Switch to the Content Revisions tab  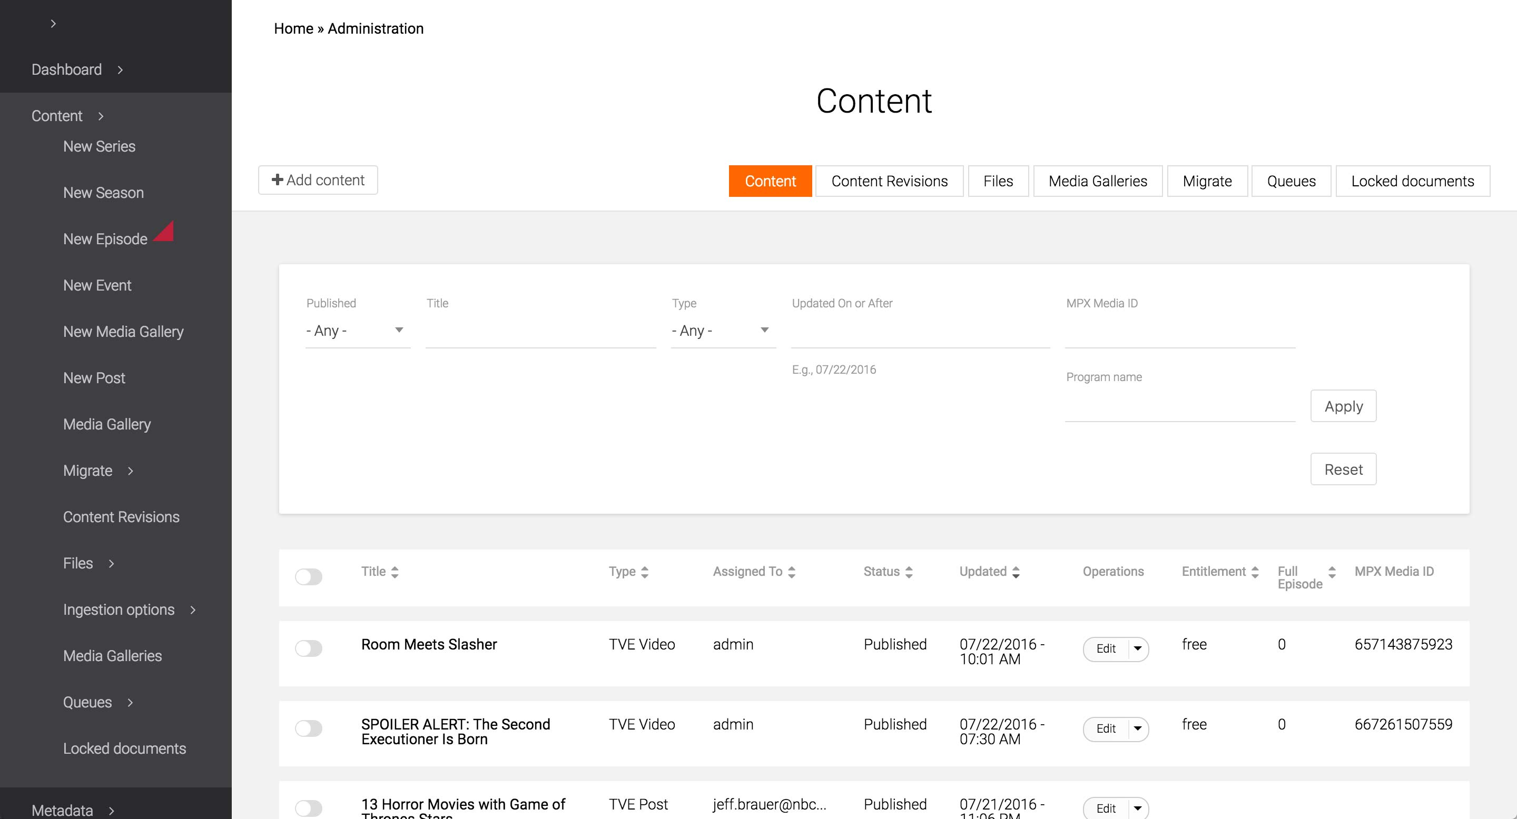coord(889,181)
